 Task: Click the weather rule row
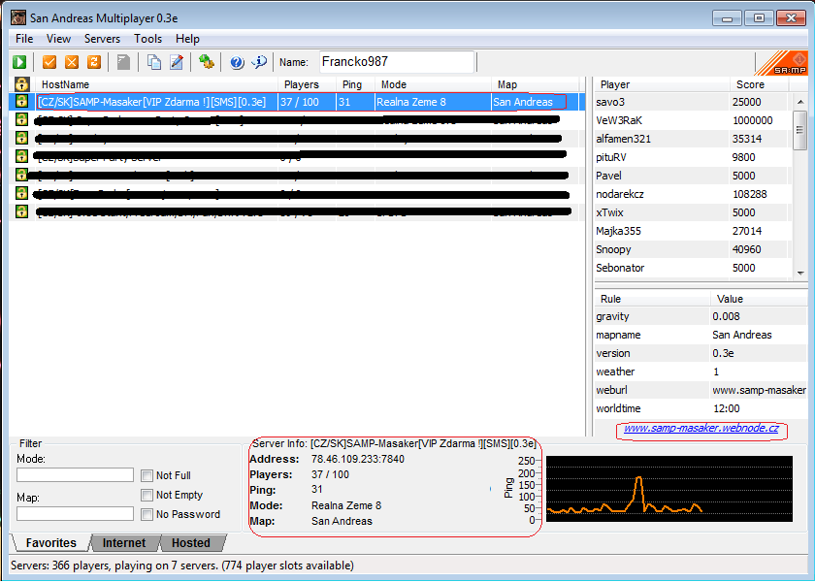(701, 372)
